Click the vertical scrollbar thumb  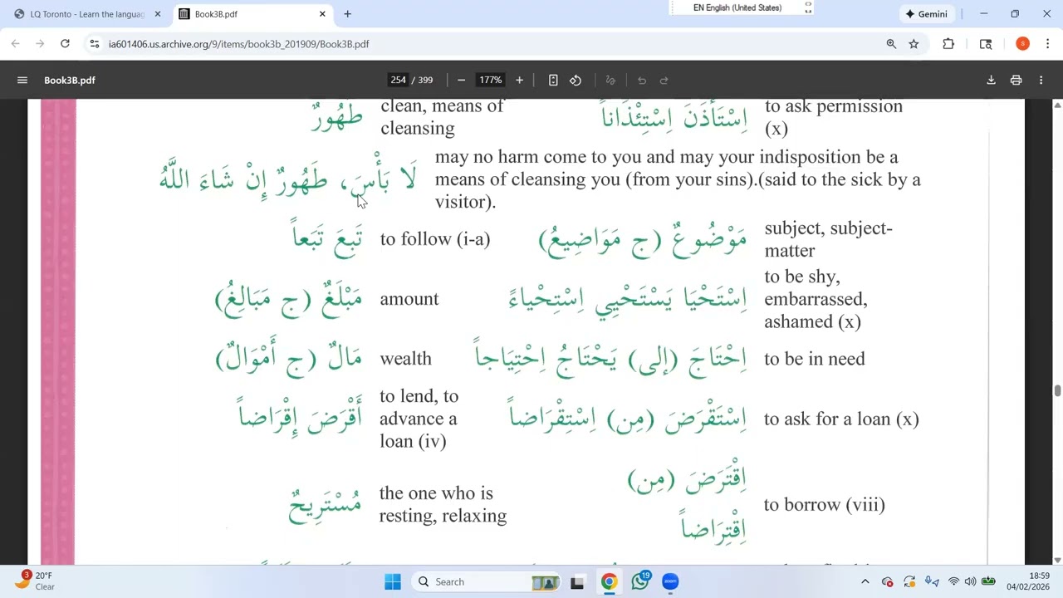click(1057, 391)
